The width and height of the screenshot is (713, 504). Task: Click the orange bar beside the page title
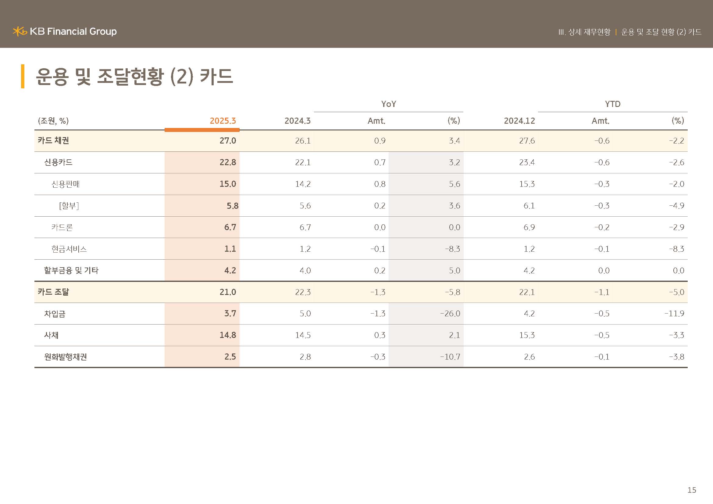[23, 76]
